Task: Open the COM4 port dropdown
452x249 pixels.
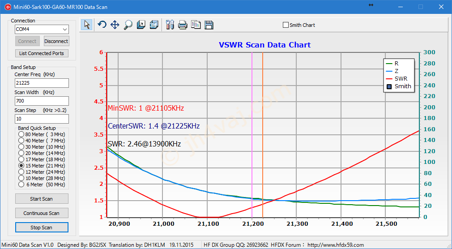Action: pos(65,29)
